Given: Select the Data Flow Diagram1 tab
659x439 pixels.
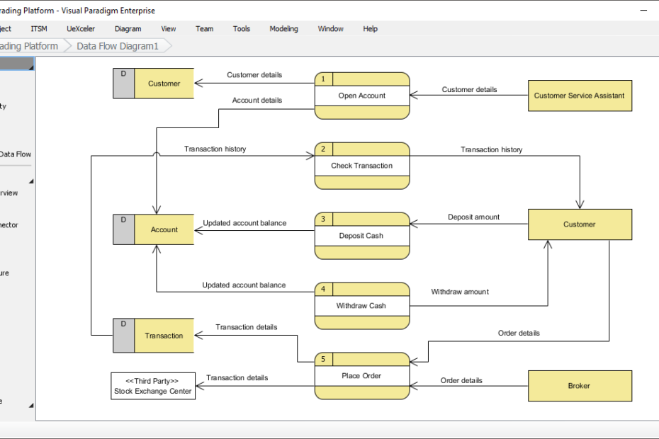Looking at the screenshot, I should tap(116, 45).
